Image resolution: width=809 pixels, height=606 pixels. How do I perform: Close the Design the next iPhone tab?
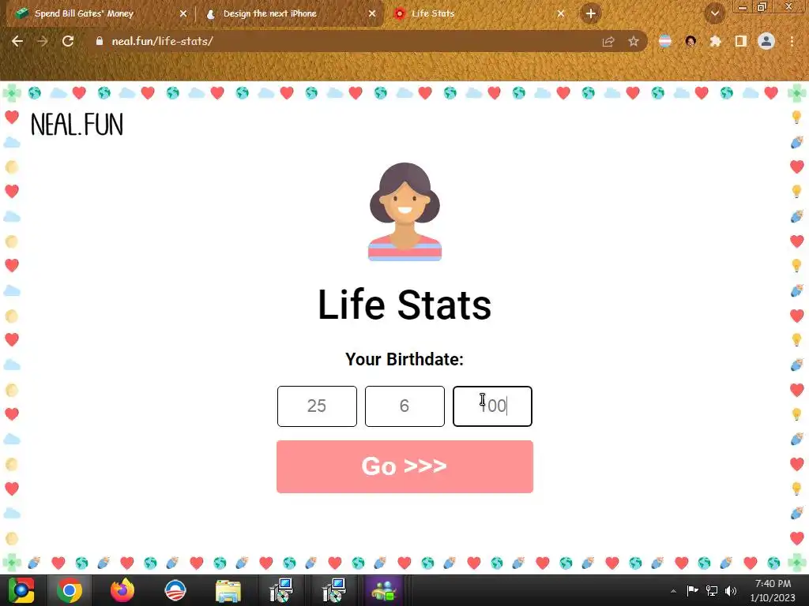click(x=372, y=13)
